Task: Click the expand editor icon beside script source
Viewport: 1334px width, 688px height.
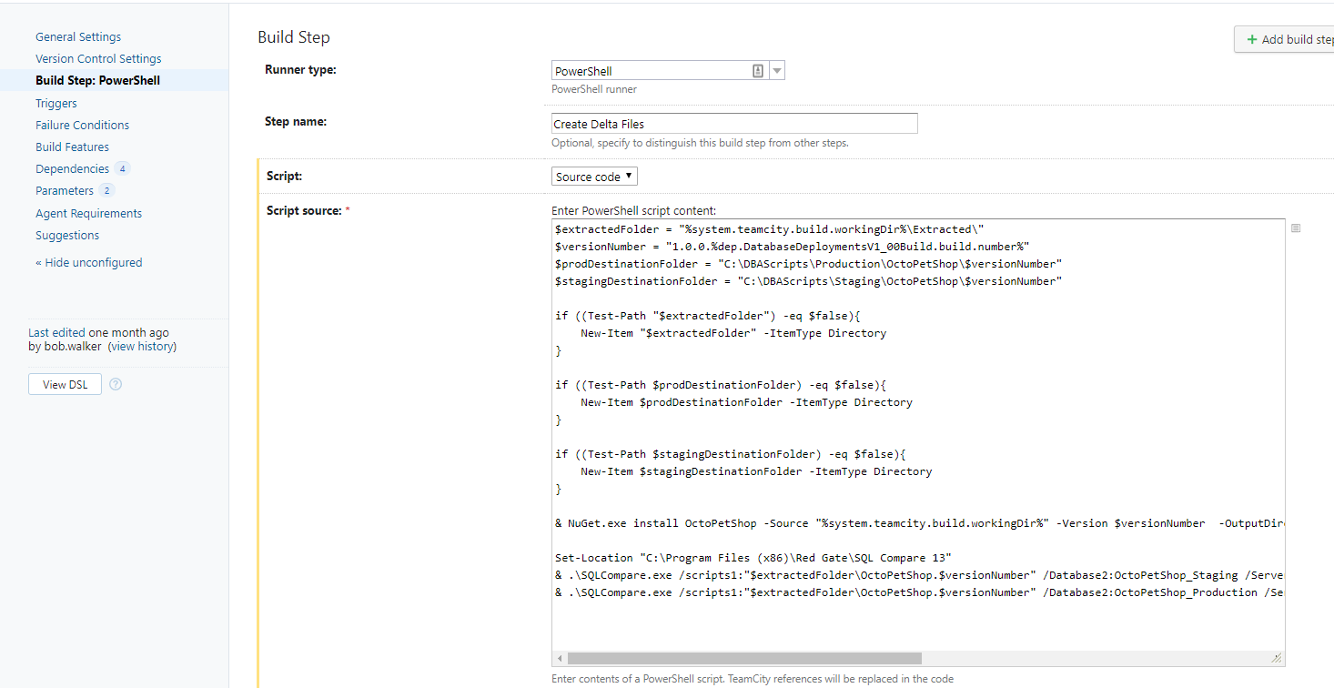Action: (x=1296, y=228)
